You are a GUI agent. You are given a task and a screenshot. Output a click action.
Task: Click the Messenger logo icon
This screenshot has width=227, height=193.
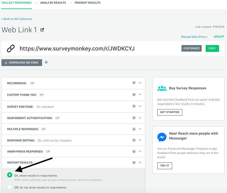162,137
